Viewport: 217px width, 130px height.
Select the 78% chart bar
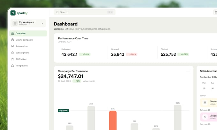(91, 118)
